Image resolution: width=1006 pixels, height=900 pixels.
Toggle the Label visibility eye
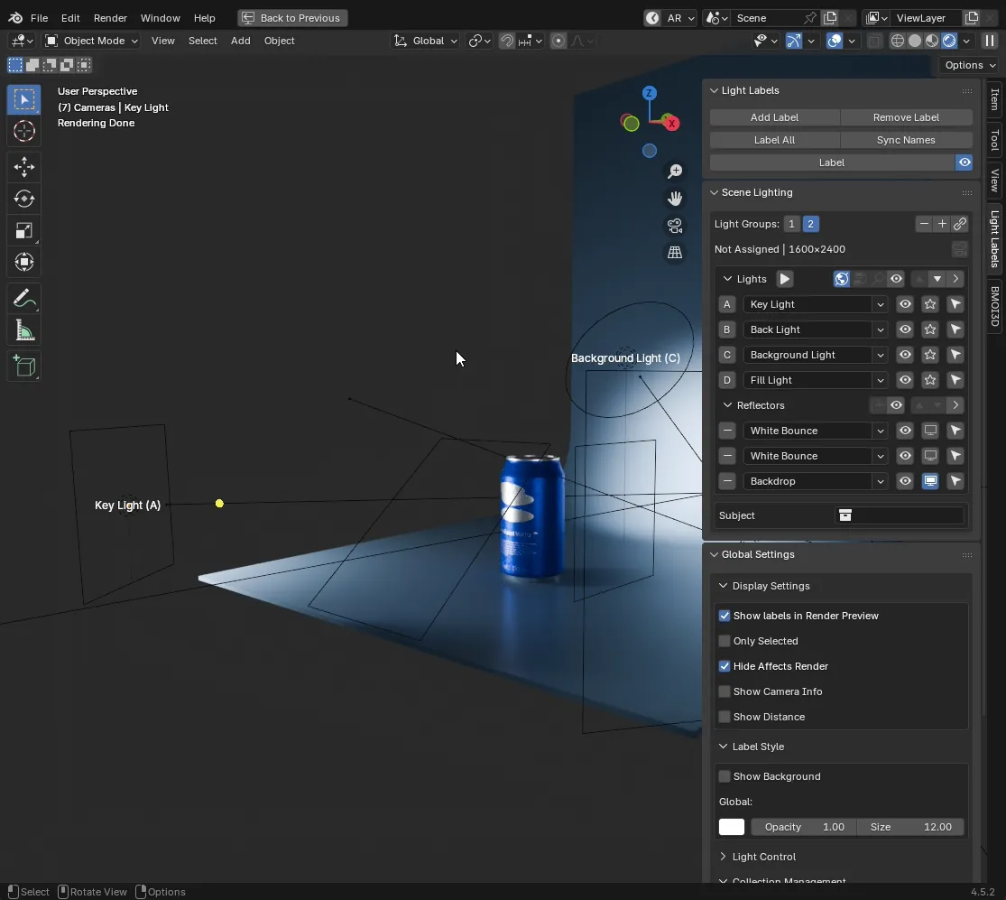(964, 163)
